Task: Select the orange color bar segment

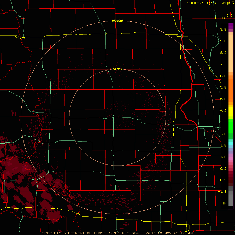Action: coord(231,90)
